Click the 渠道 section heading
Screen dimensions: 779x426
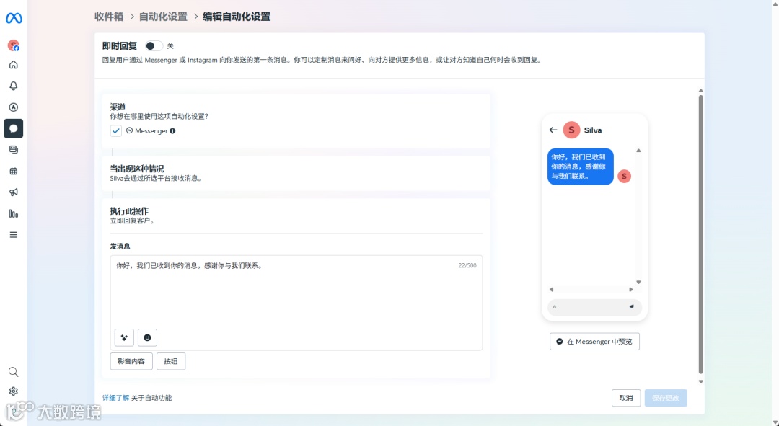pos(118,107)
